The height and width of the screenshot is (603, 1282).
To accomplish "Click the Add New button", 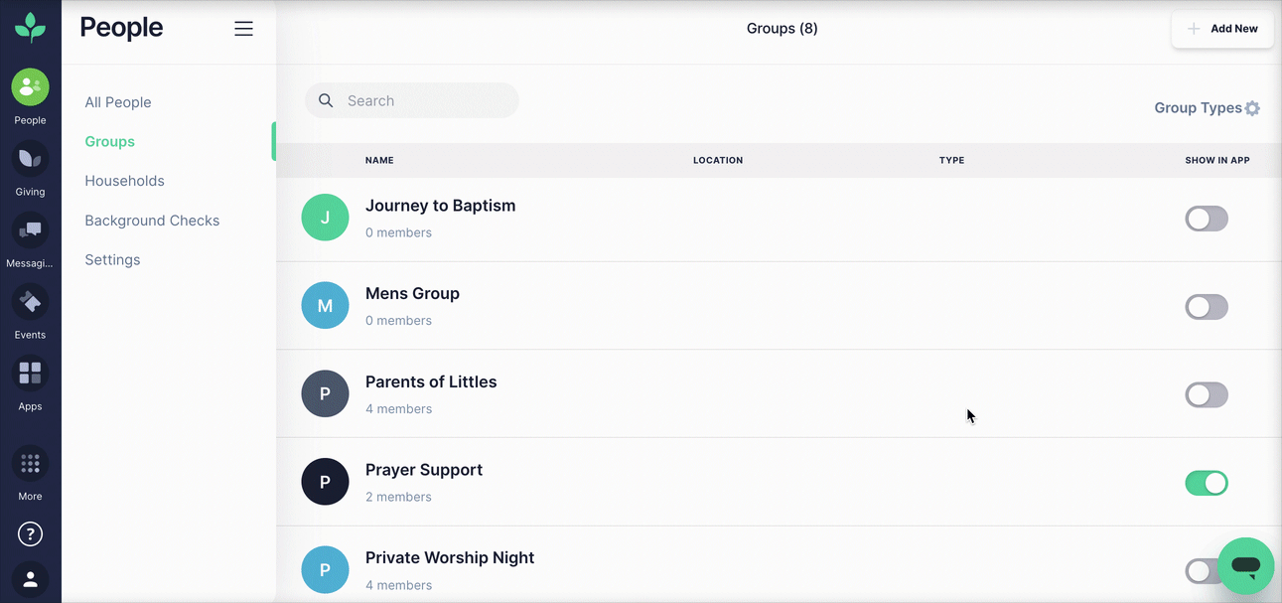I will (1222, 29).
